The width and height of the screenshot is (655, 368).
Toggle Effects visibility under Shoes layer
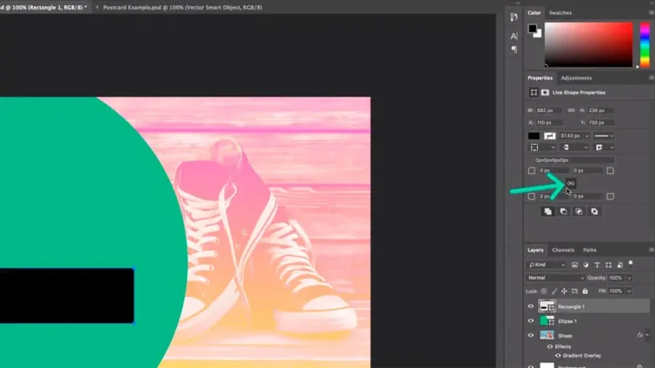549,347
